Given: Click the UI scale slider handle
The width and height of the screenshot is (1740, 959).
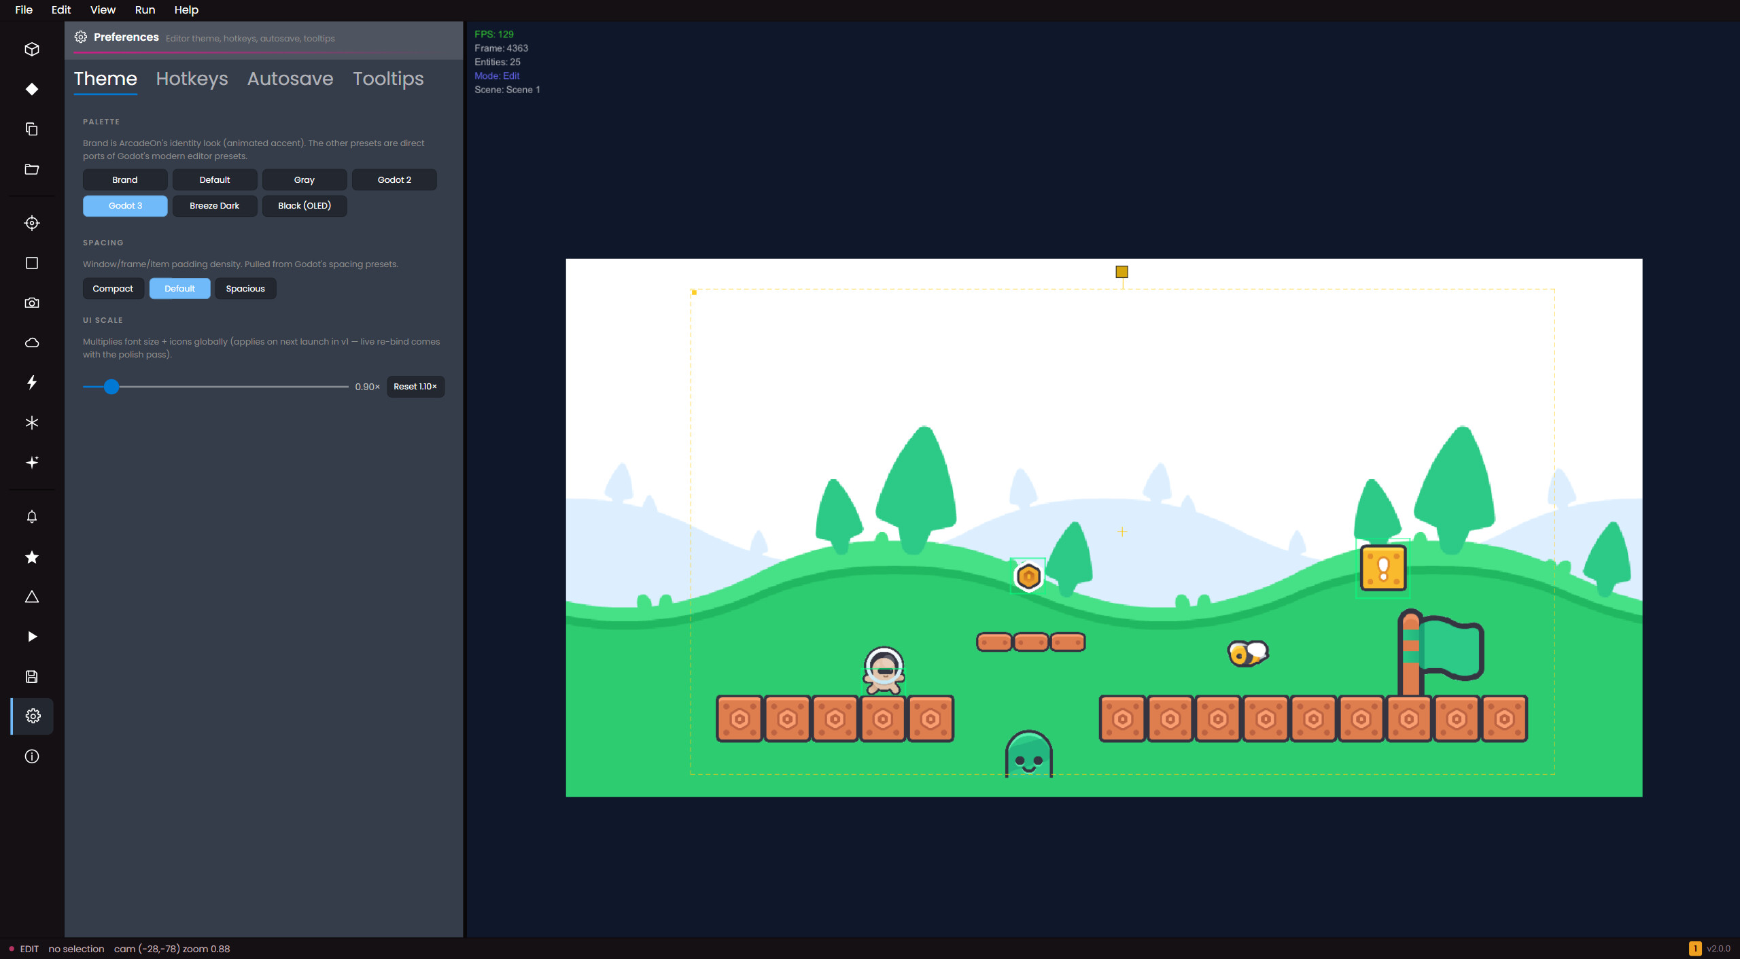Looking at the screenshot, I should click(111, 387).
